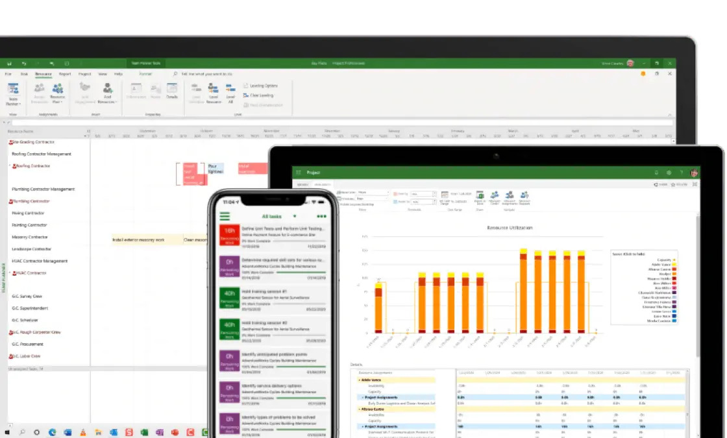Open the Windows Start menu
Viewport: 727px width, 438px height.
tap(7, 432)
